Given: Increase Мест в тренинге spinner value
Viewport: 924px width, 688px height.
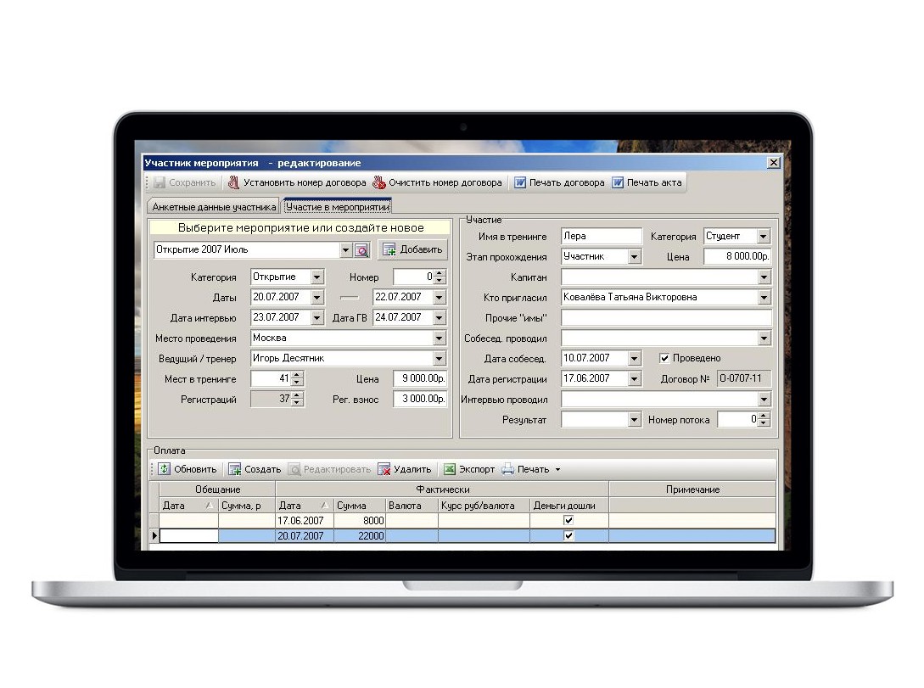Looking at the screenshot, I should pos(298,375).
